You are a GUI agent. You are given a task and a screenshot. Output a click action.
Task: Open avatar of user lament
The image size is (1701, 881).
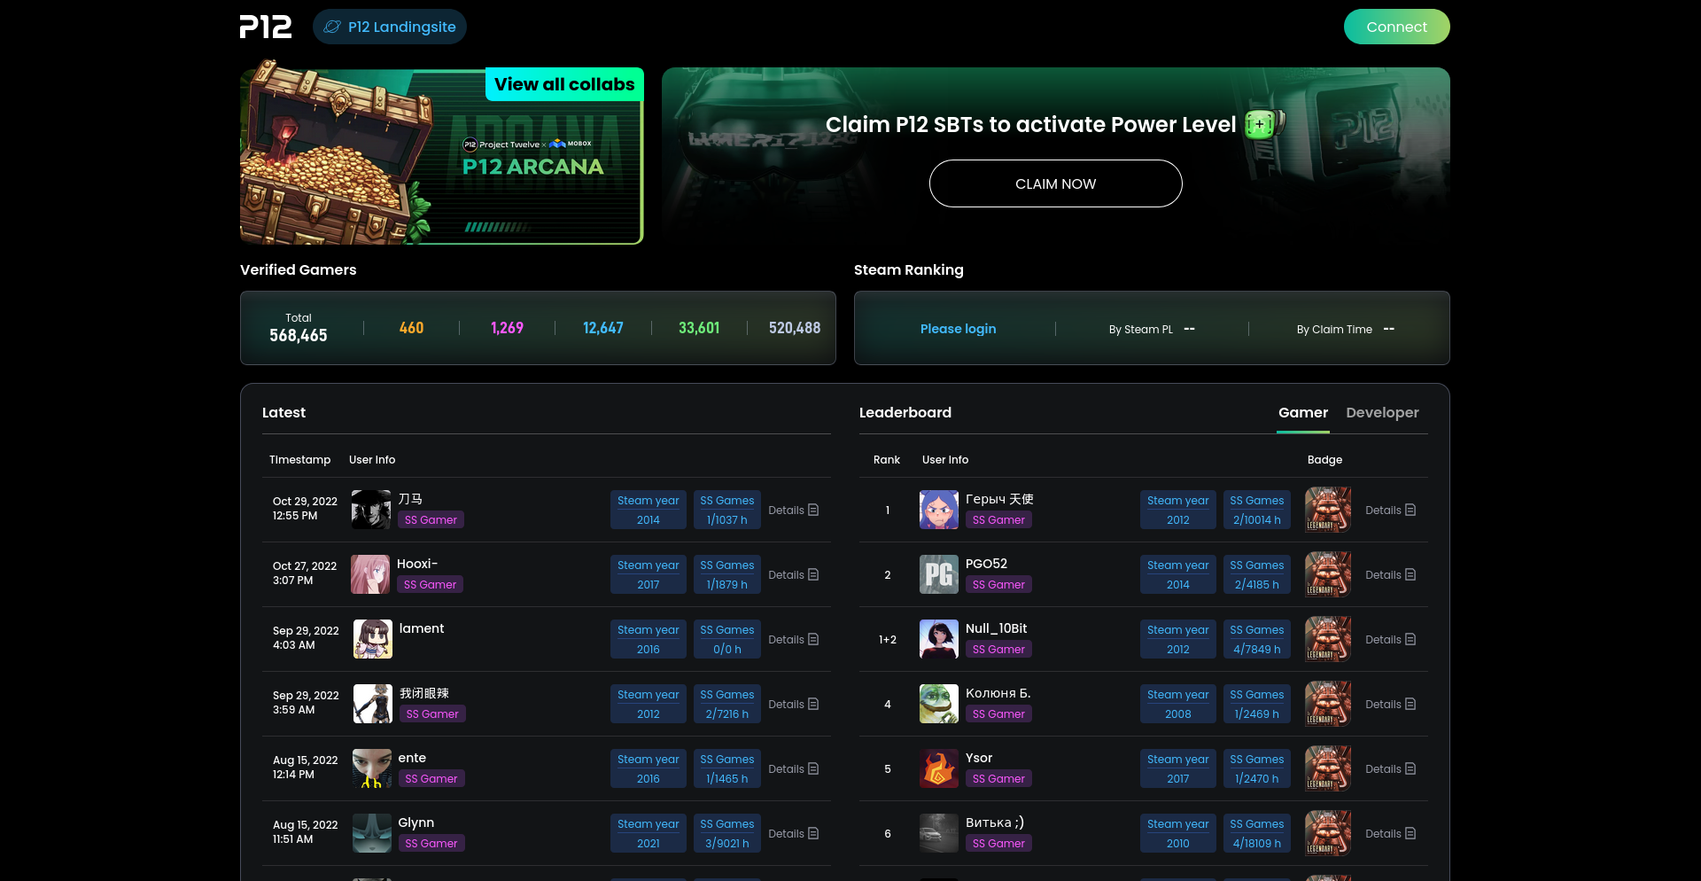pyautogui.click(x=373, y=639)
